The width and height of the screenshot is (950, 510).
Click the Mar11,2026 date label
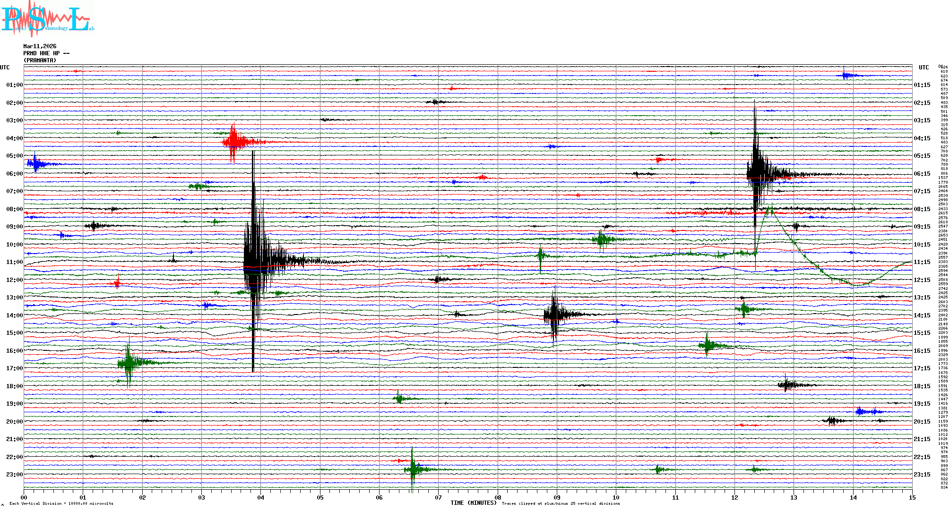[40, 46]
